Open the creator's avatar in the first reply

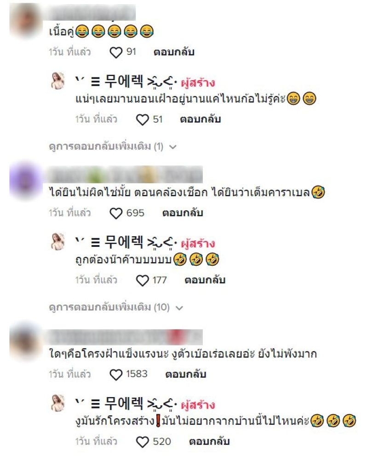point(57,81)
